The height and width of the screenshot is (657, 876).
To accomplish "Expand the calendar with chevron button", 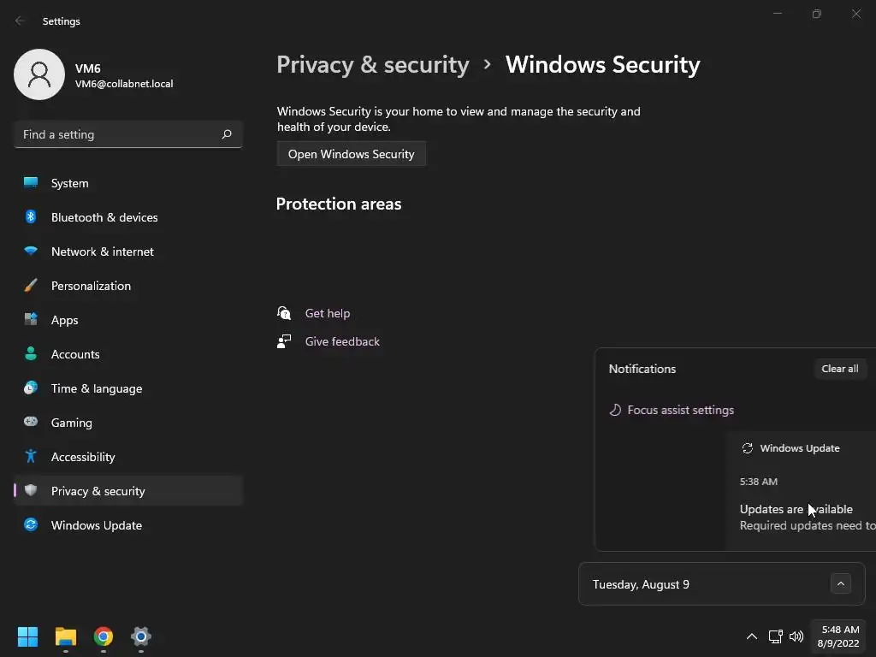I will (x=841, y=583).
